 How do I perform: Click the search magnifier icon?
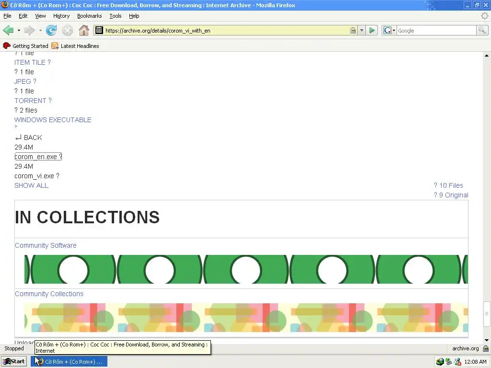click(482, 30)
